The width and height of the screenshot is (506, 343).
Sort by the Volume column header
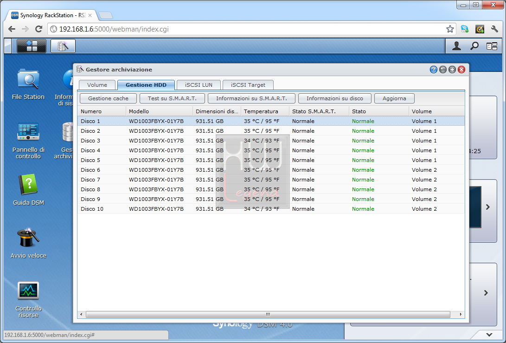click(x=436, y=111)
